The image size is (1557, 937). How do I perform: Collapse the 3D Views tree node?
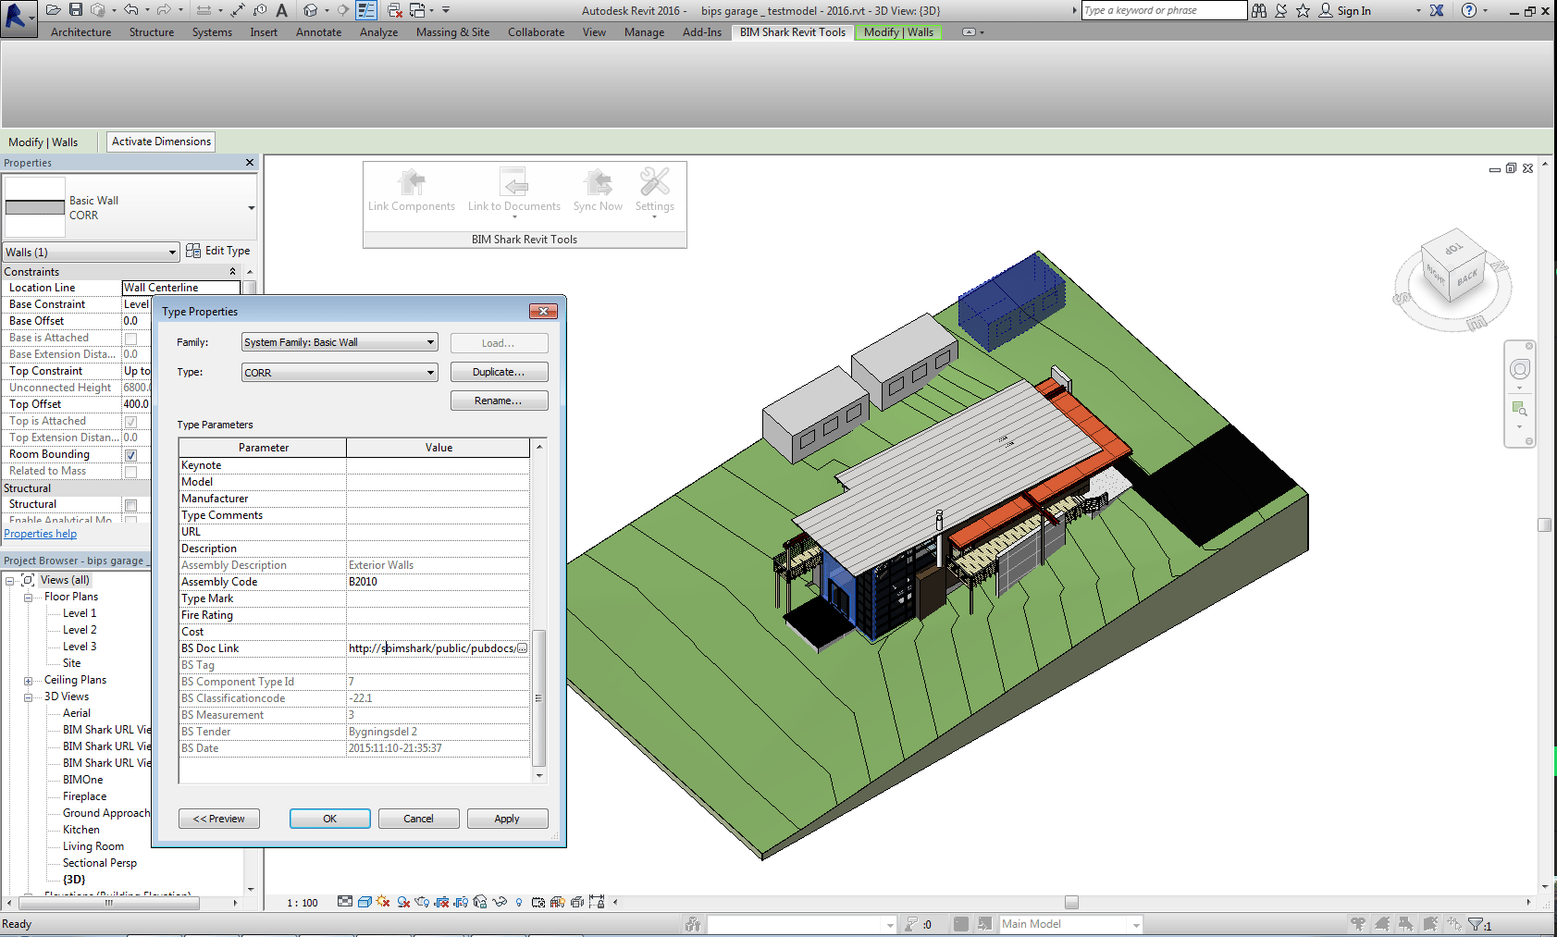29,697
